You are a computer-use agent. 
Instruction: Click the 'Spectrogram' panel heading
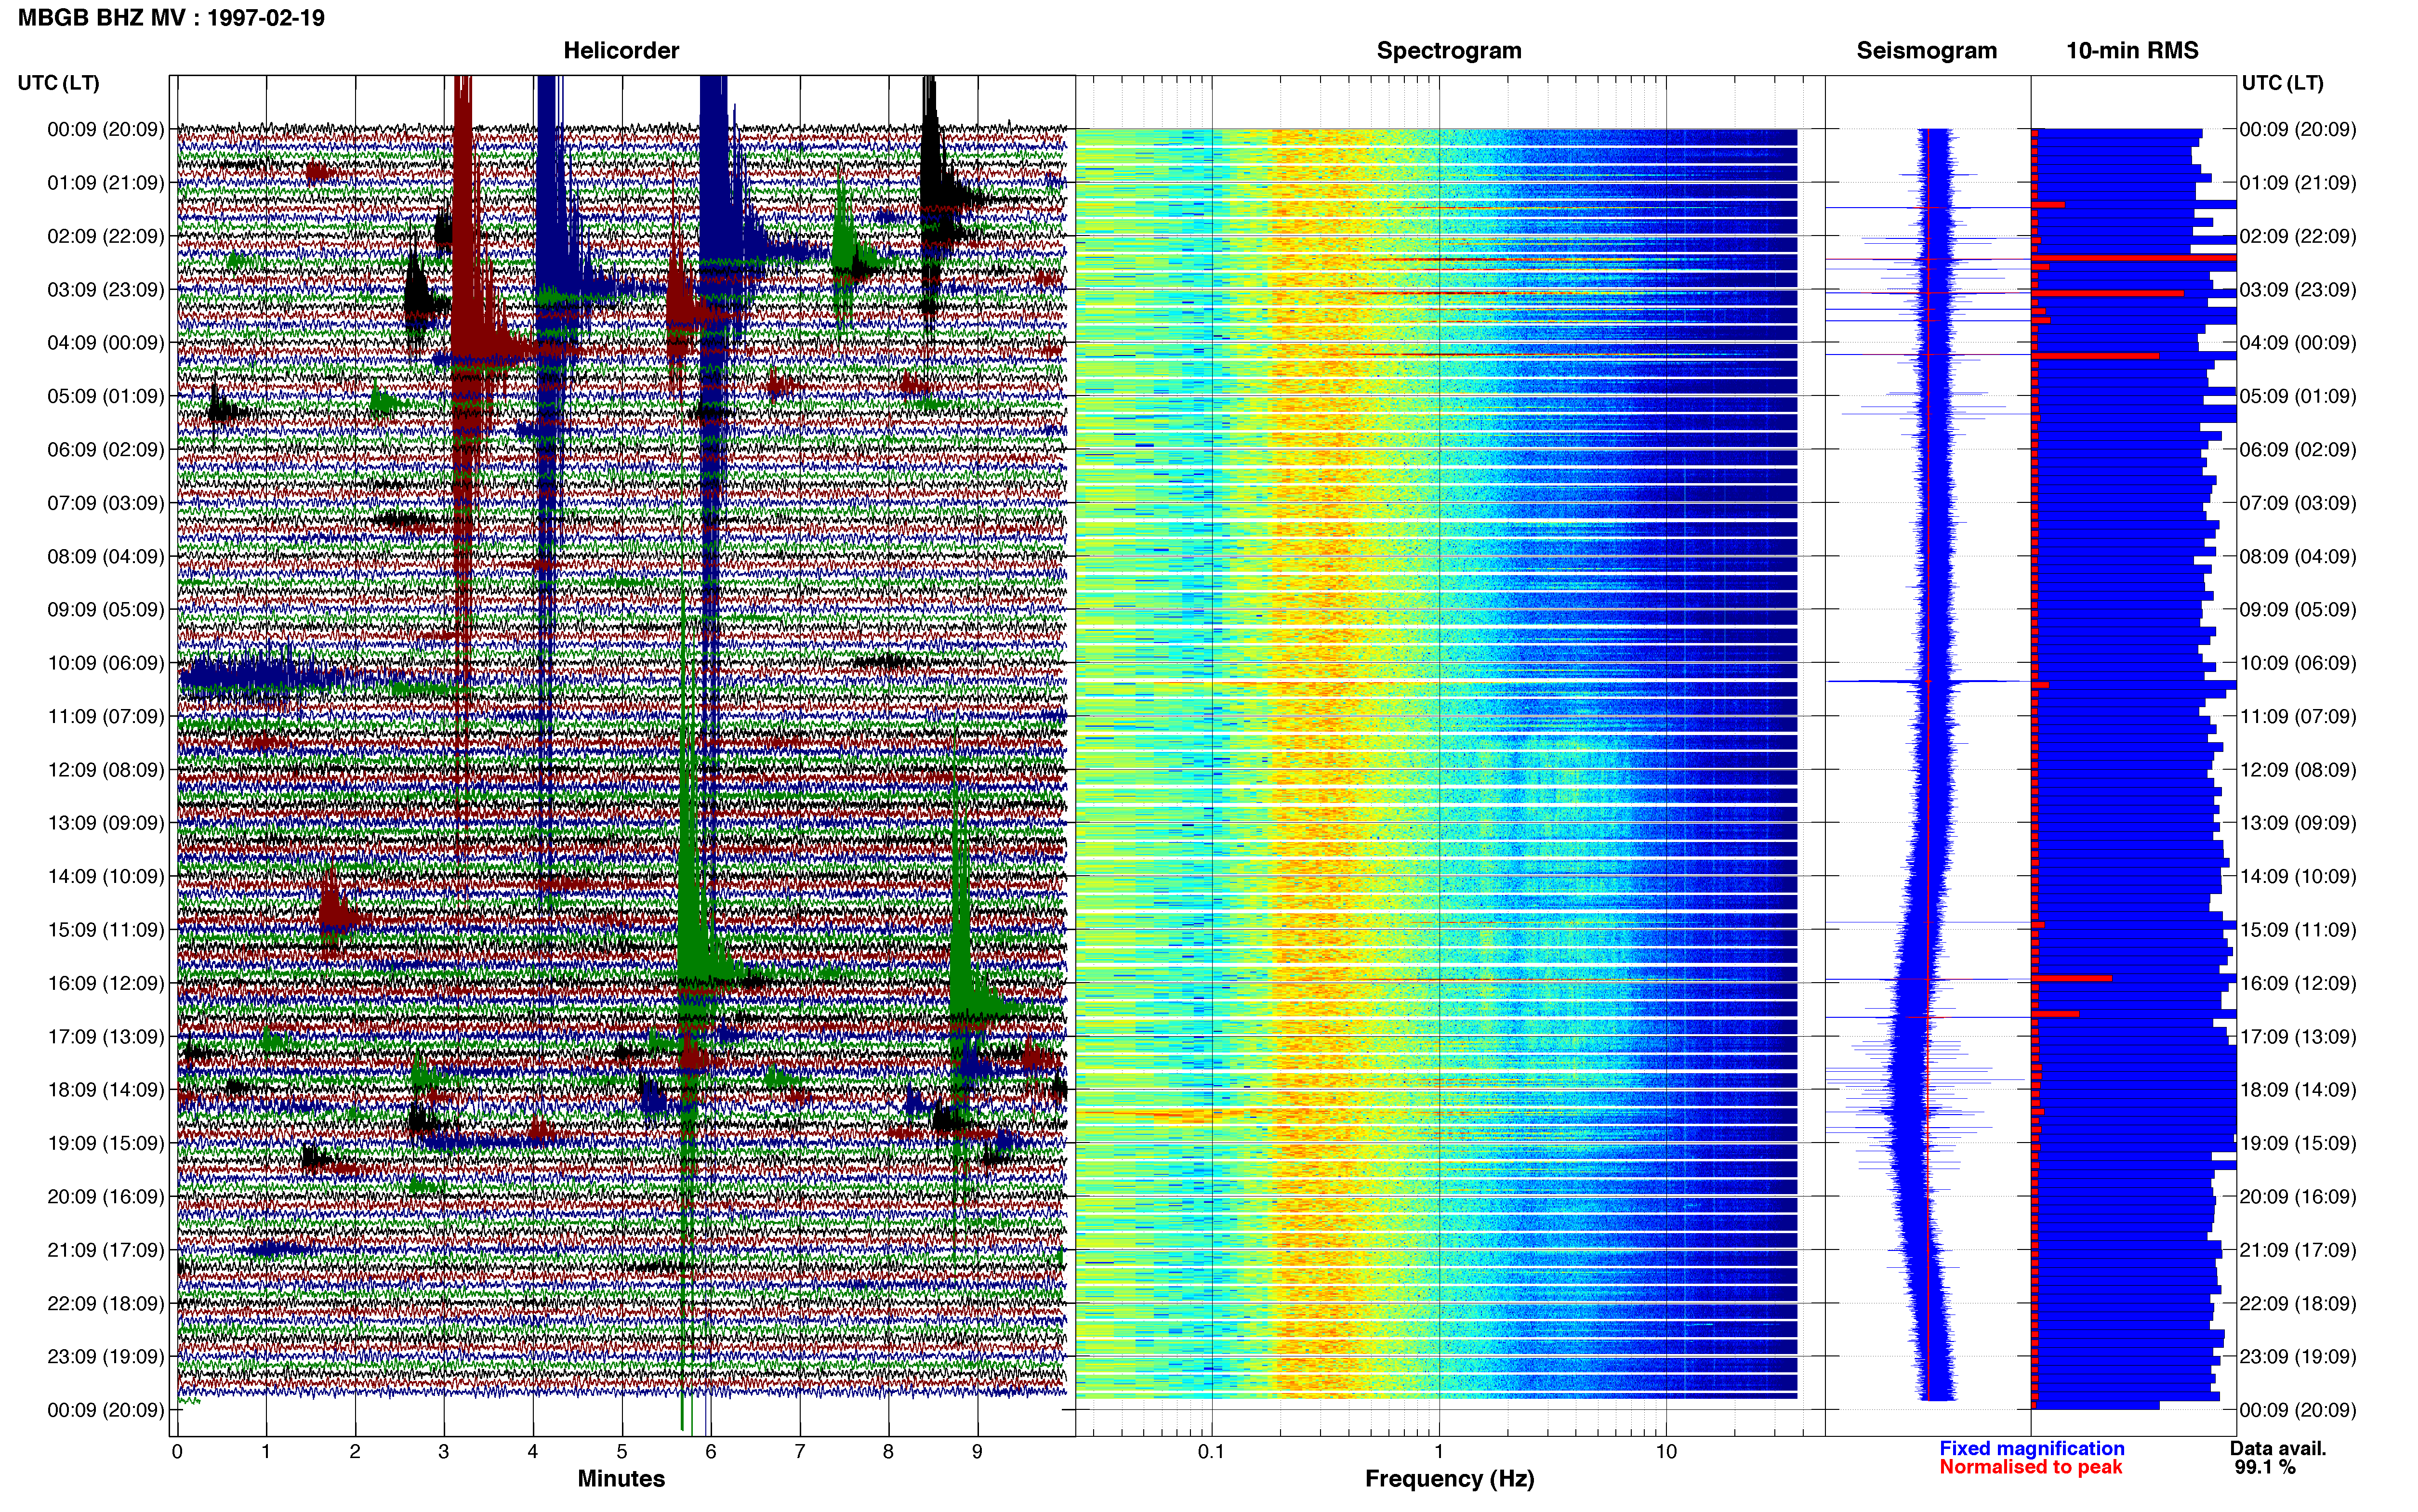1449,51
